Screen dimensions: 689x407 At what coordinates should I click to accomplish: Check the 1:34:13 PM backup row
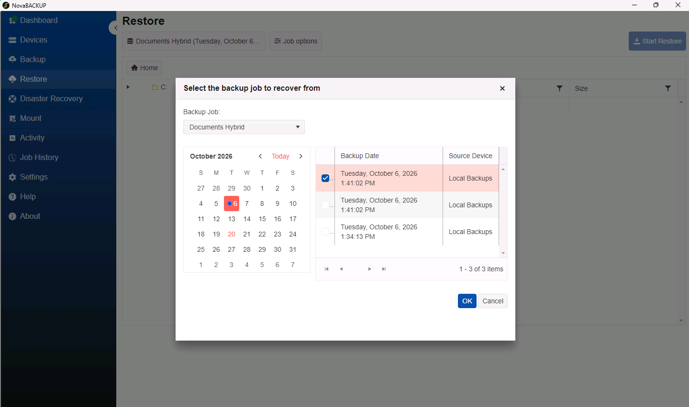click(x=325, y=232)
